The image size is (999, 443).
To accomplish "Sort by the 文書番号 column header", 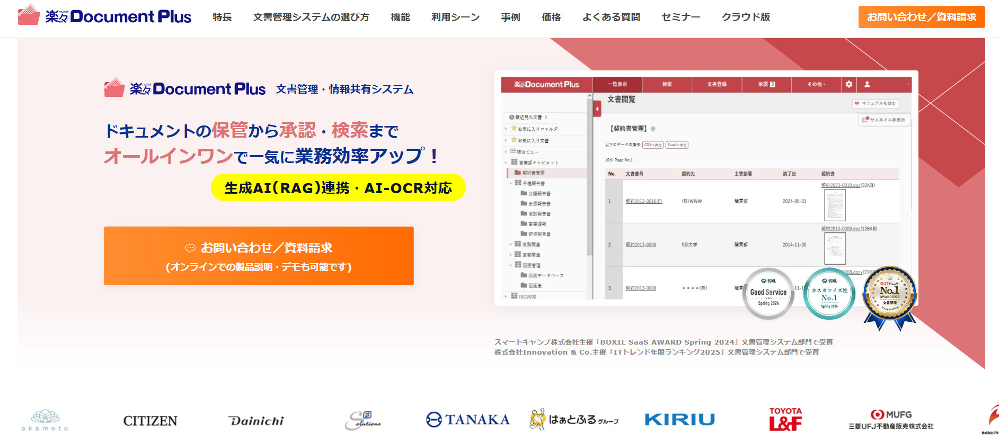I will click(x=634, y=174).
